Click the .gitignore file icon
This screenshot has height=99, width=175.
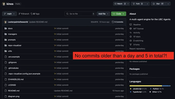(6, 62)
